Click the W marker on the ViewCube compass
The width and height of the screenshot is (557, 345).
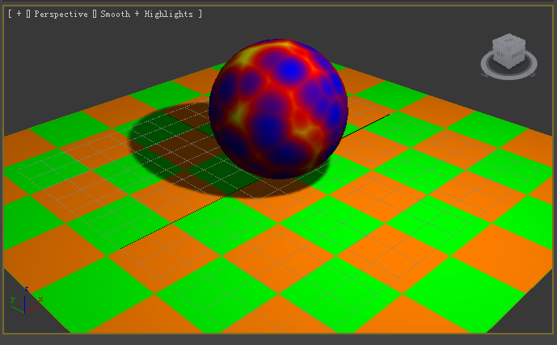[484, 75]
